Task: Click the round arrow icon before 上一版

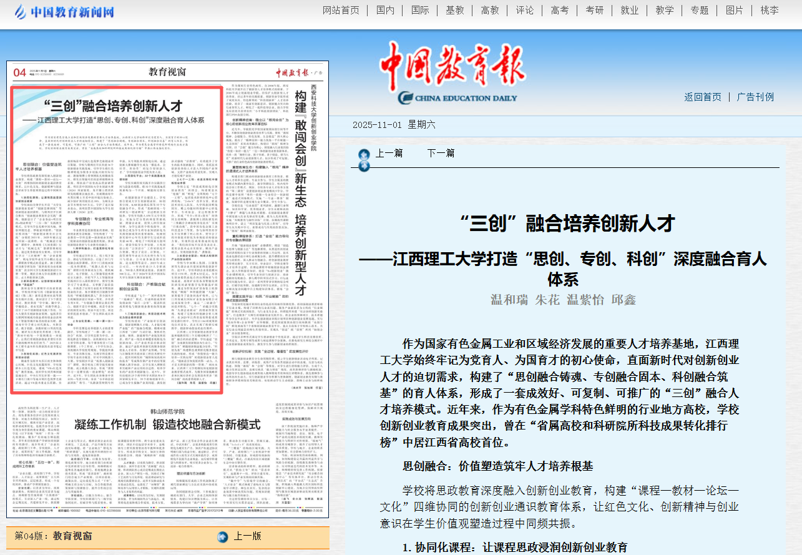Action: 222,536
